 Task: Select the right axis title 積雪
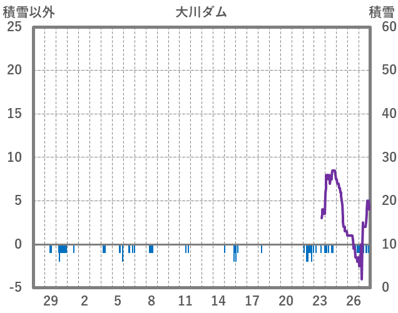[x=381, y=12]
